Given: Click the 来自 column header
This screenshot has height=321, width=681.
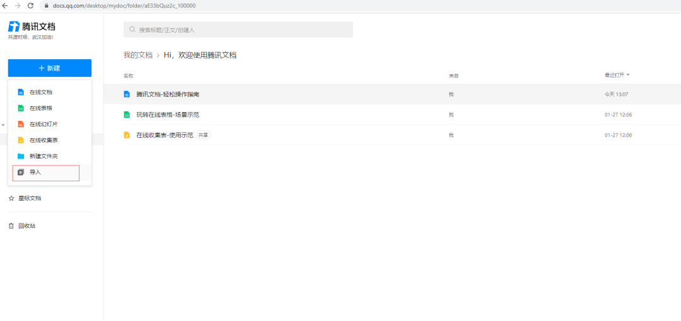Looking at the screenshot, I should (454, 76).
